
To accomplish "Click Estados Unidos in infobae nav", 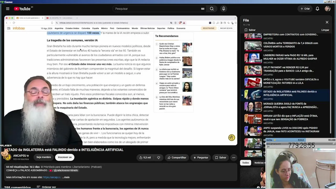I will click(72, 28).
